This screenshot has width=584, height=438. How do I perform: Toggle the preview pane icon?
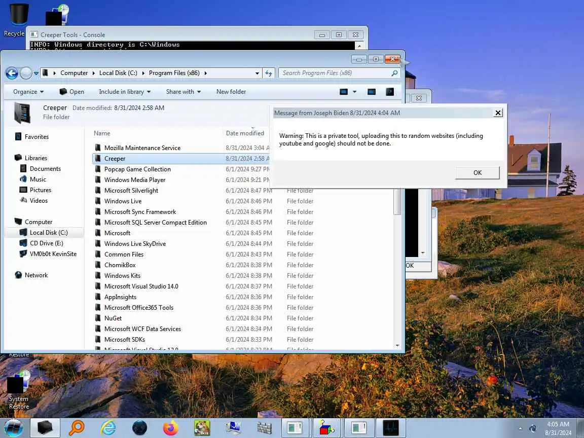click(x=371, y=92)
